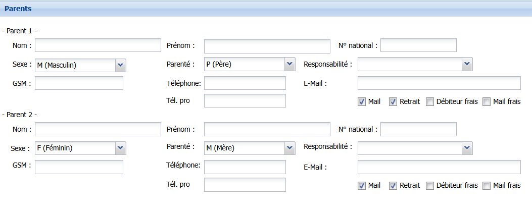
Task: Uncheck Parent 1 Mail checkbox
Action: (x=362, y=102)
